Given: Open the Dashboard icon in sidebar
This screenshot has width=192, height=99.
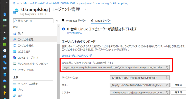Looking at the screenshot, I should point(5,20).
